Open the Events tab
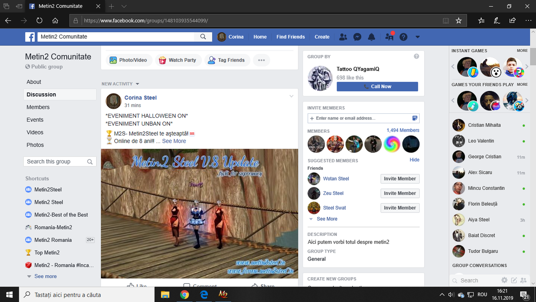The image size is (536, 302). pyautogui.click(x=35, y=120)
